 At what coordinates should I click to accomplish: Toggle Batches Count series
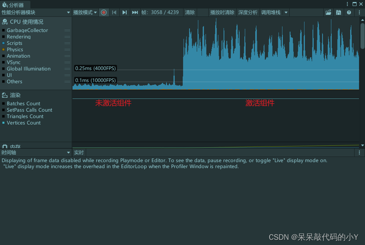3,104
